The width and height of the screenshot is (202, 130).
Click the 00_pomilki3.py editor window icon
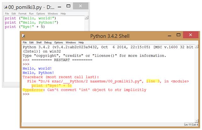pyautogui.click(x=6, y=7)
